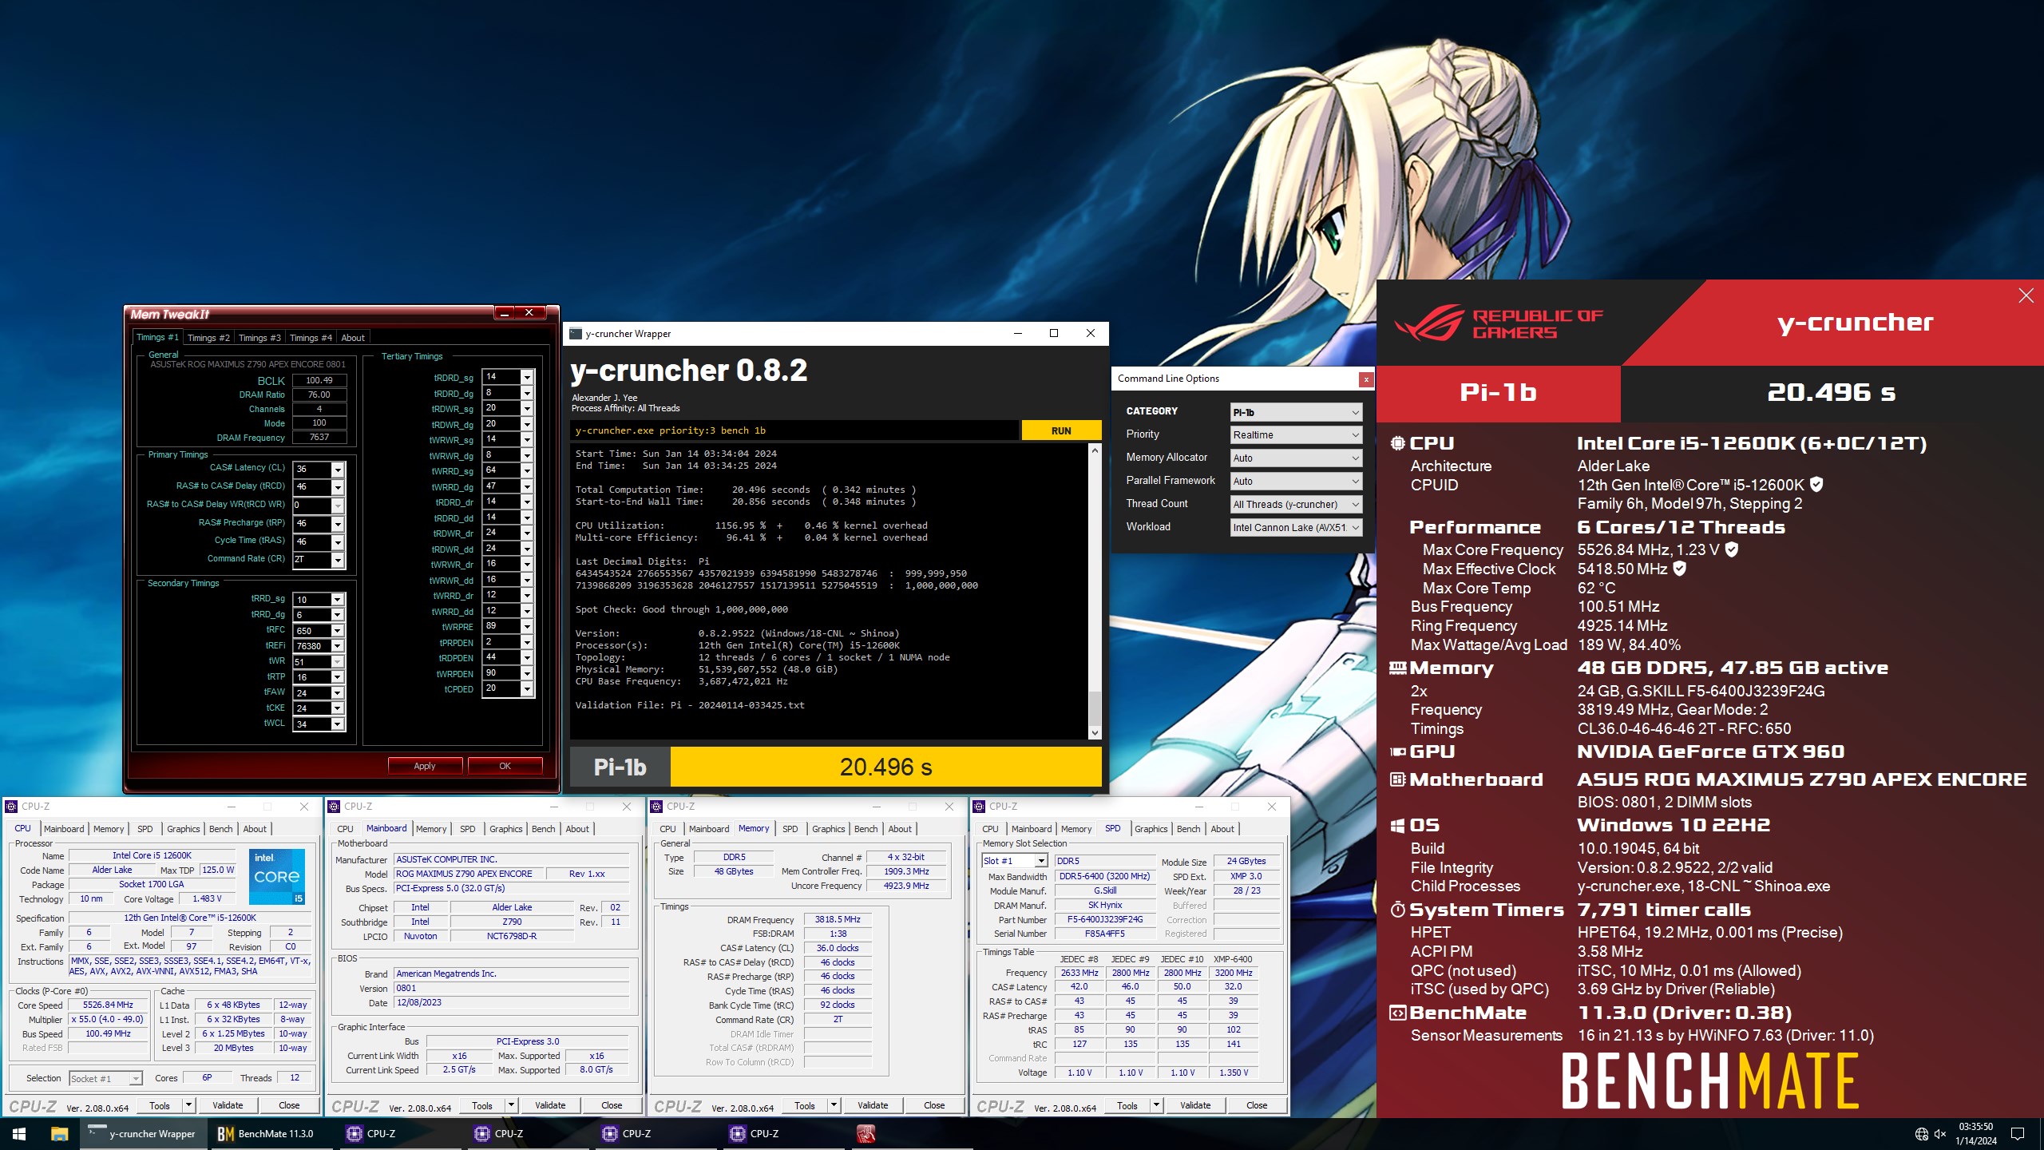Open Tools dropdown arrow in CPU window

(189, 1105)
